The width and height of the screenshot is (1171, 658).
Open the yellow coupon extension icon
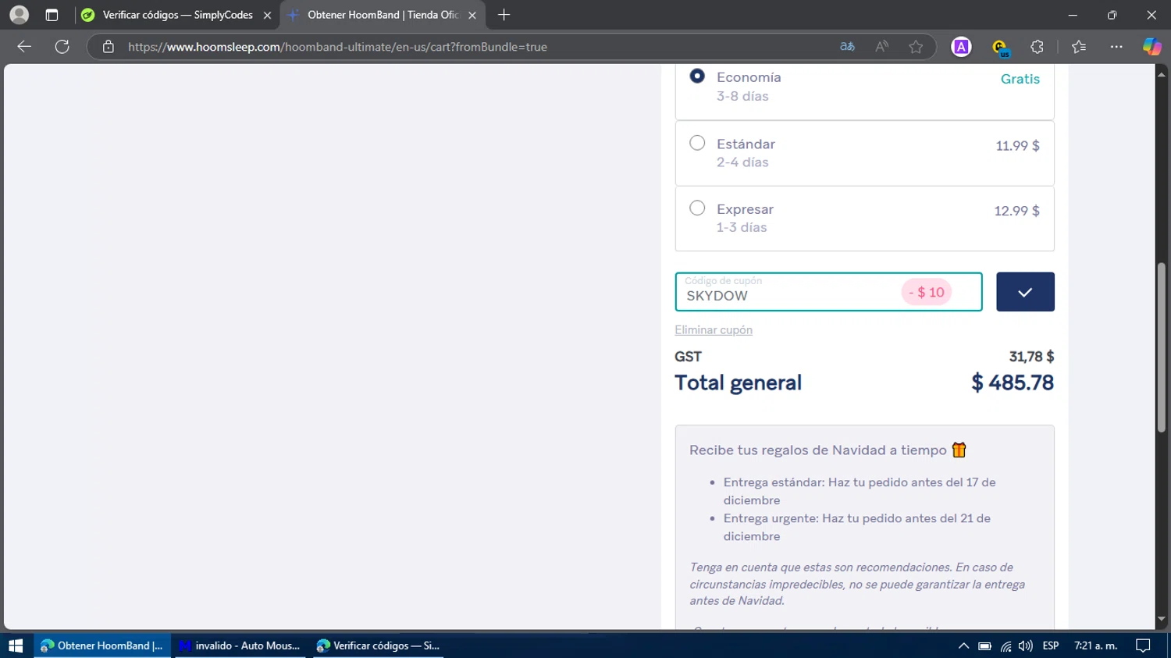999,48
